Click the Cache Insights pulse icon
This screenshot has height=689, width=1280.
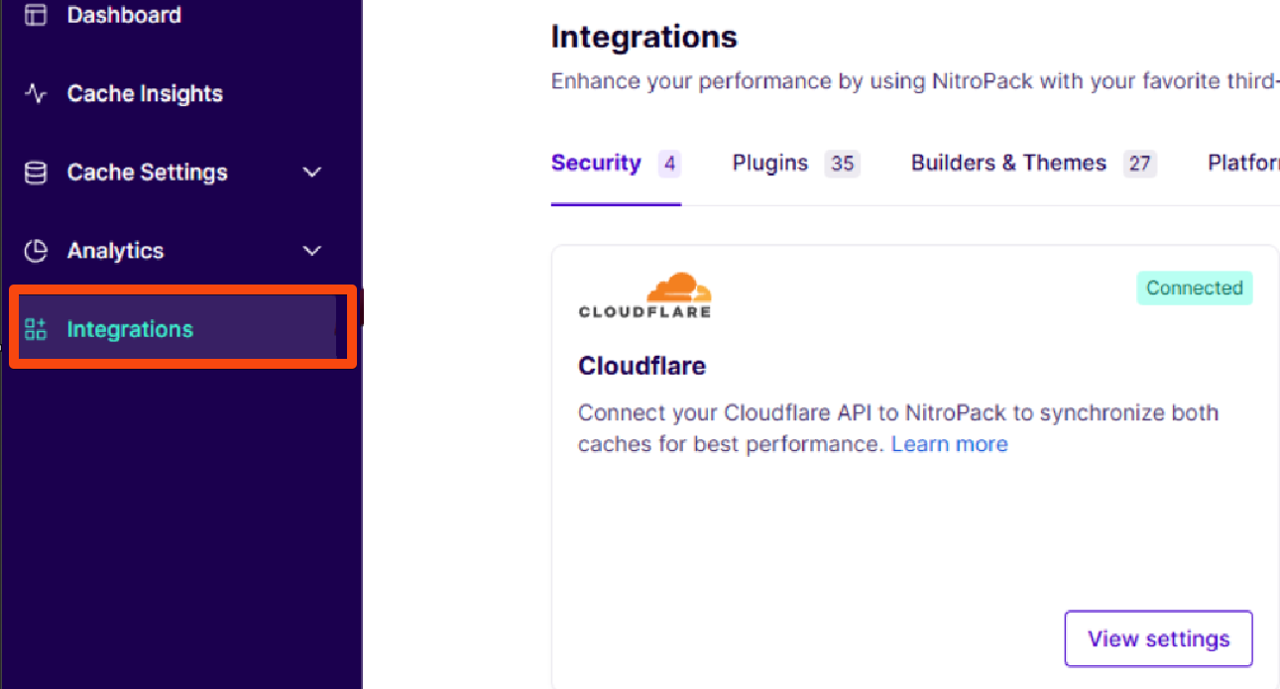coord(36,94)
